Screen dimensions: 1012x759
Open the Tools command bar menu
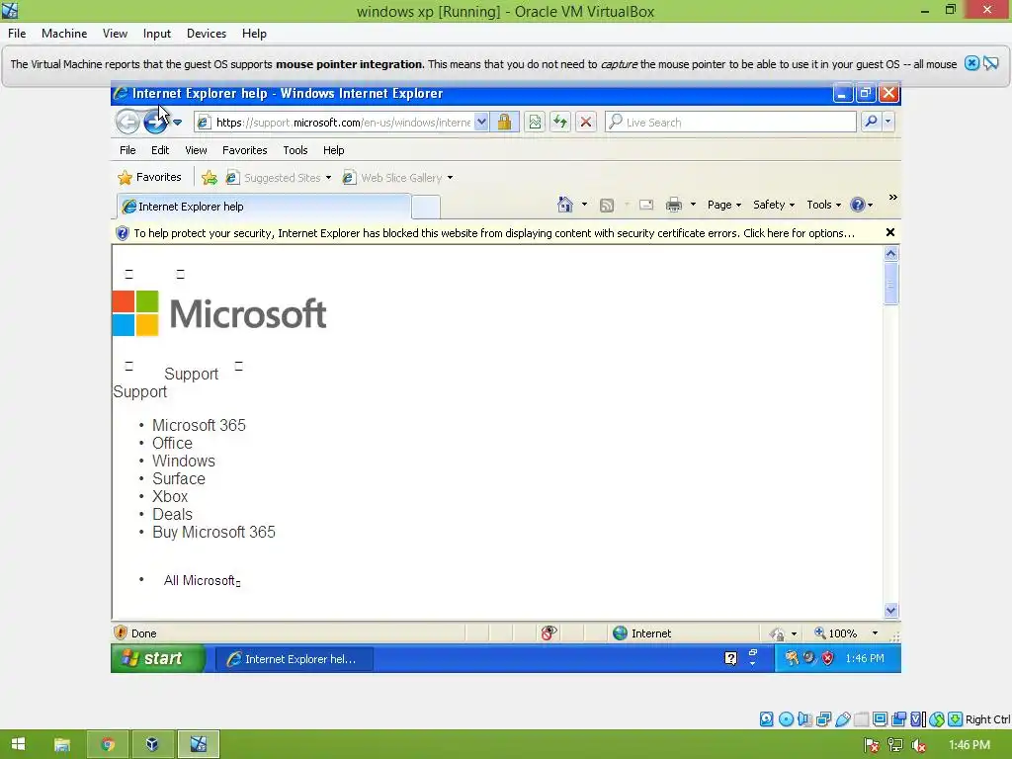[x=823, y=205]
